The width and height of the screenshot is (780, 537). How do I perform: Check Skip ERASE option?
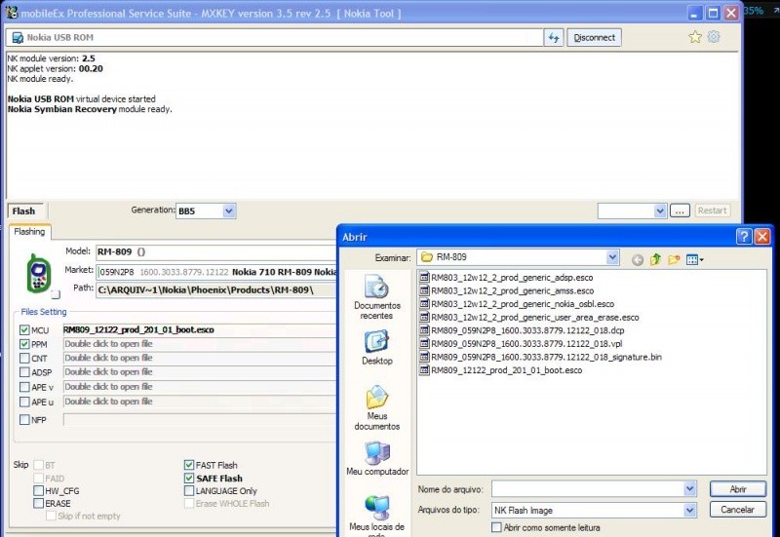[38, 503]
